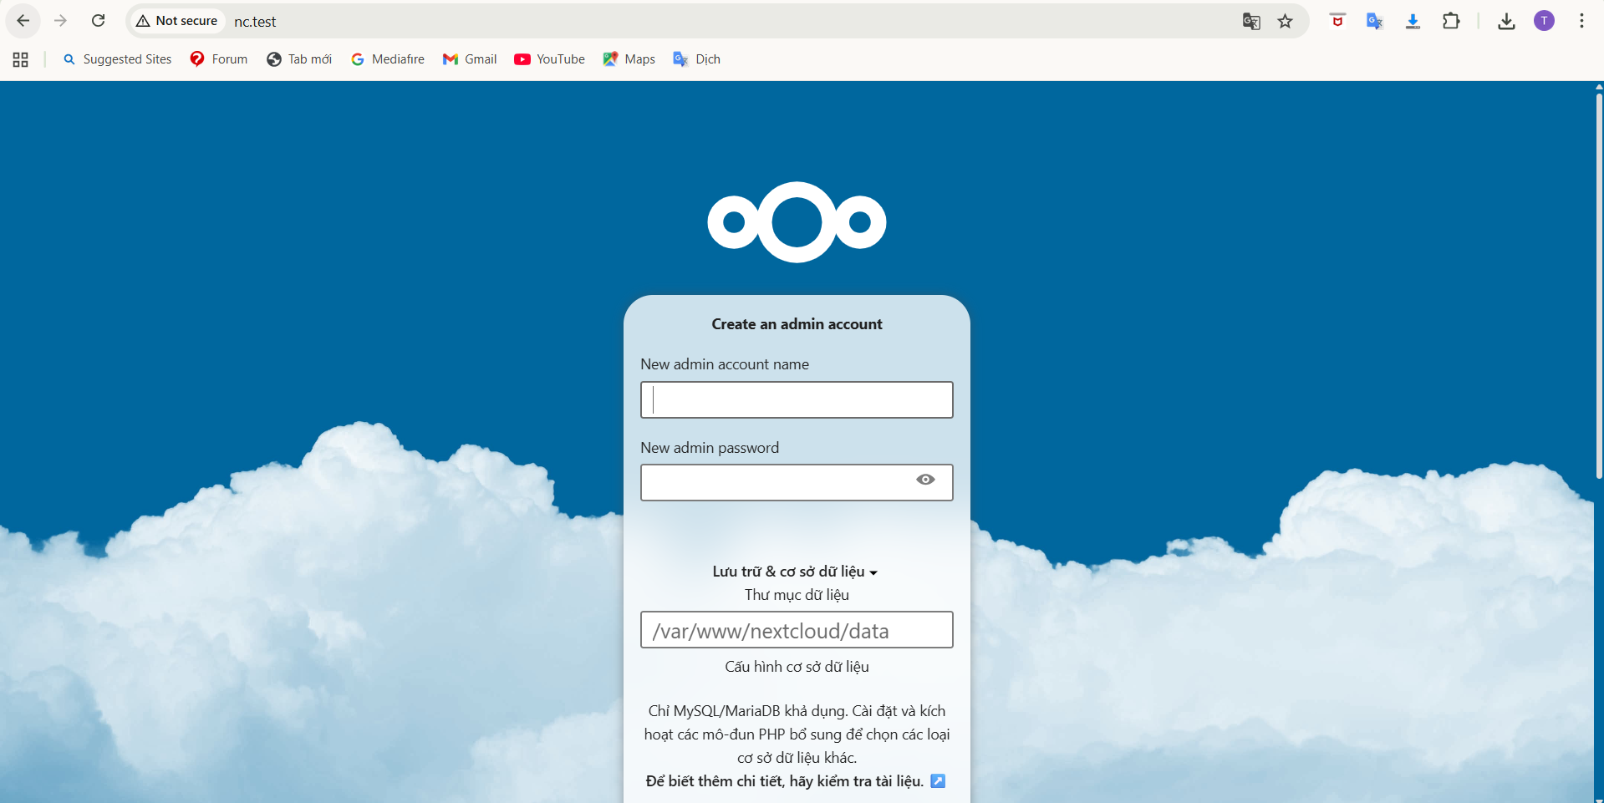Open the browser Downloads list
This screenshot has width=1604, height=803.
click(1505, 21)
